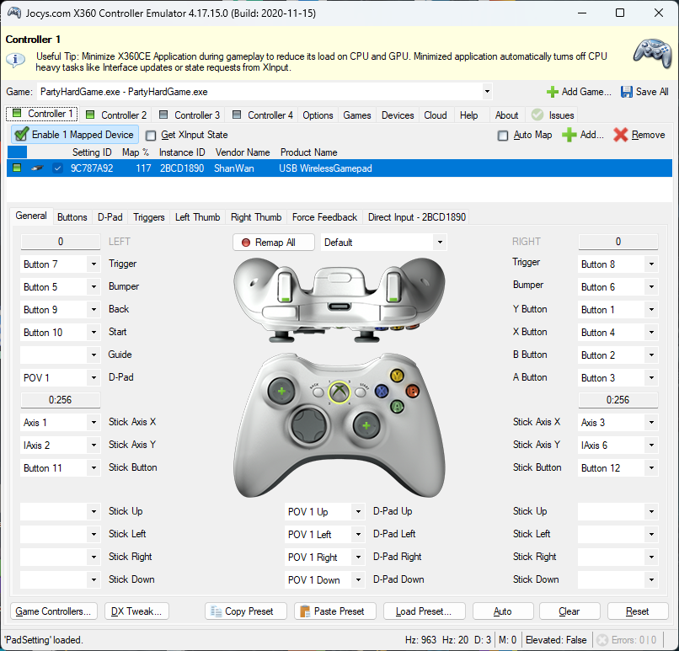This screenshot has height=651, width=679.
Task: Click the device connector icon in ShanWan row
Action: pos(37,168)
